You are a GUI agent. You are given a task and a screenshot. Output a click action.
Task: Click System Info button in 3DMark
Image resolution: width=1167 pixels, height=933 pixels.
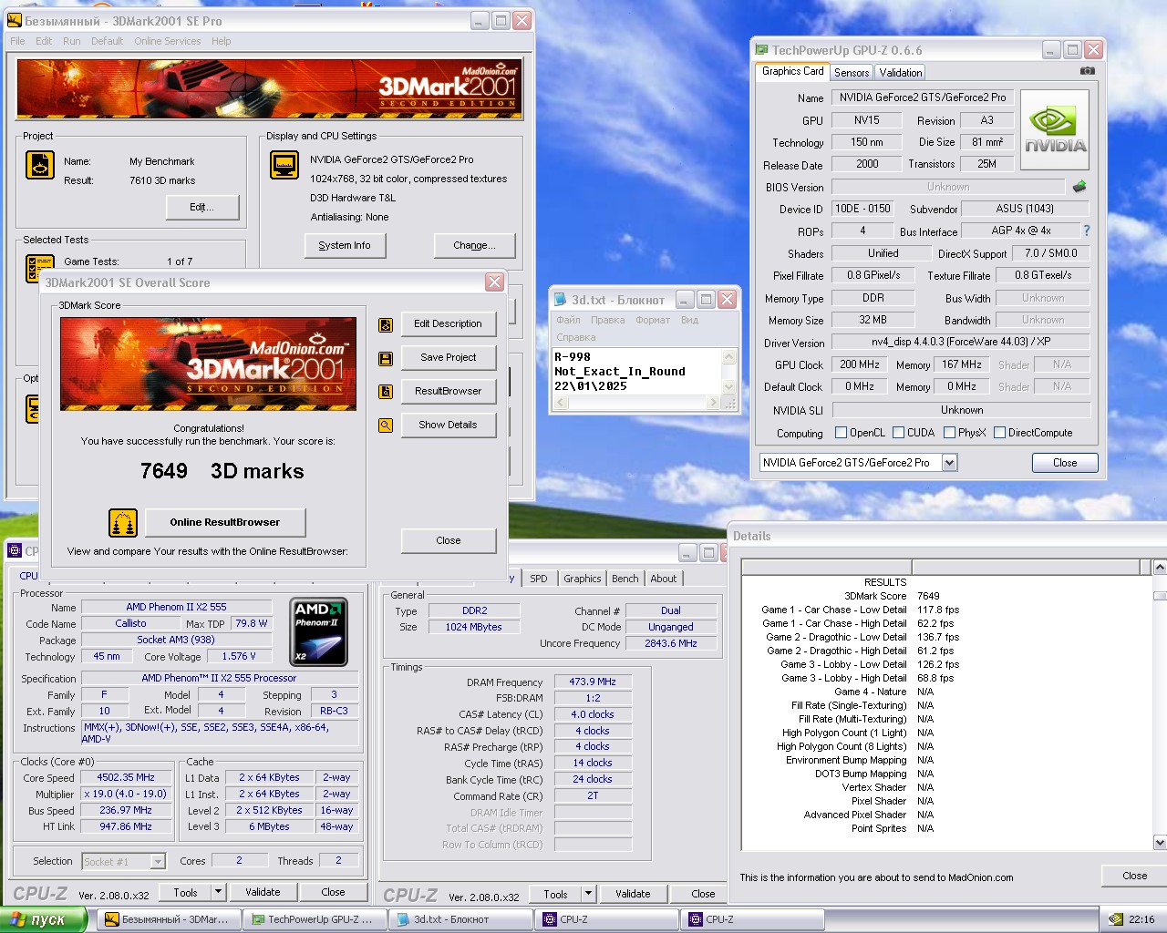(345, 245)
